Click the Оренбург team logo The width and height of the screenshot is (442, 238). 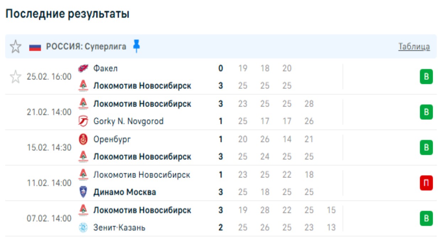pyautogui.click(x=83, y=139)
